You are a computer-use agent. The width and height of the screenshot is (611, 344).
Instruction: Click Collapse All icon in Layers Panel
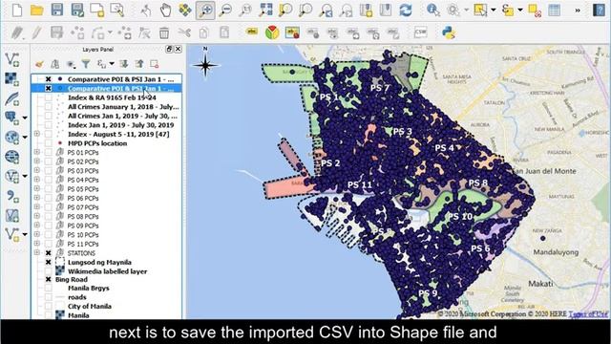(x=139, y=64)
